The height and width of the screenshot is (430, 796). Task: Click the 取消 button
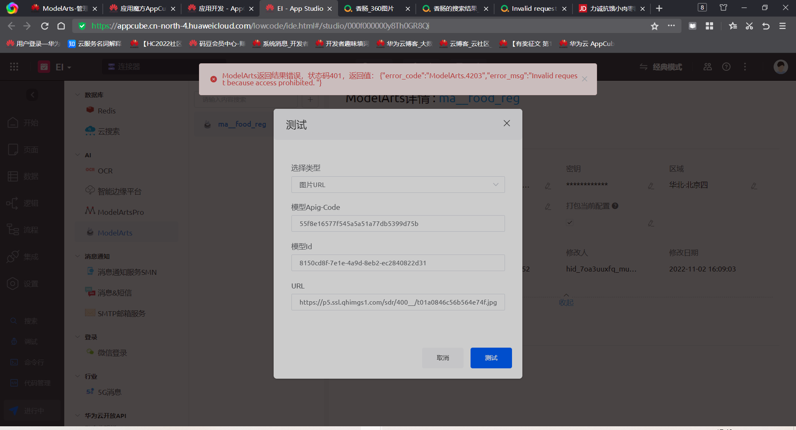443,358
